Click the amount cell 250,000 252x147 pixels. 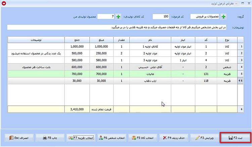(101, 53)
